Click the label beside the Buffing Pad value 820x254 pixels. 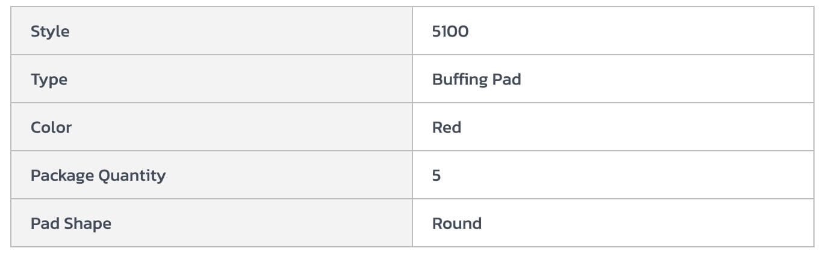[49, 79]
